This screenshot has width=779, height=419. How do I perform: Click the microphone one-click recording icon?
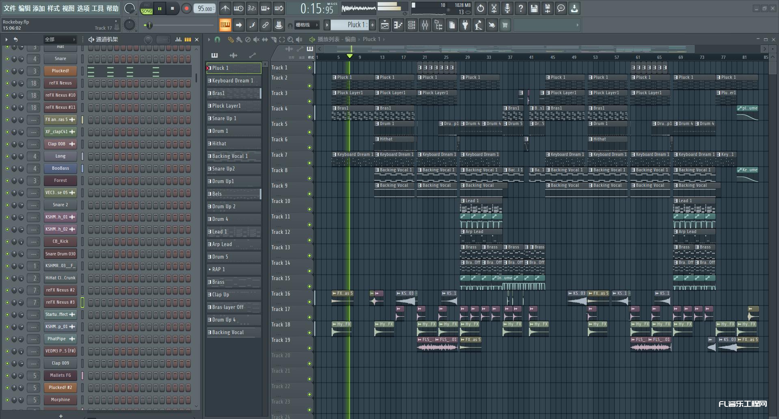point(507,8)
